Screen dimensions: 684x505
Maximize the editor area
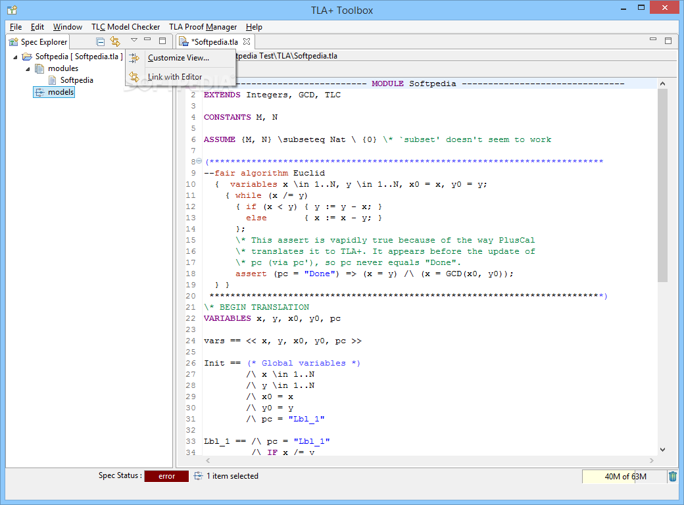click(668, 41)
